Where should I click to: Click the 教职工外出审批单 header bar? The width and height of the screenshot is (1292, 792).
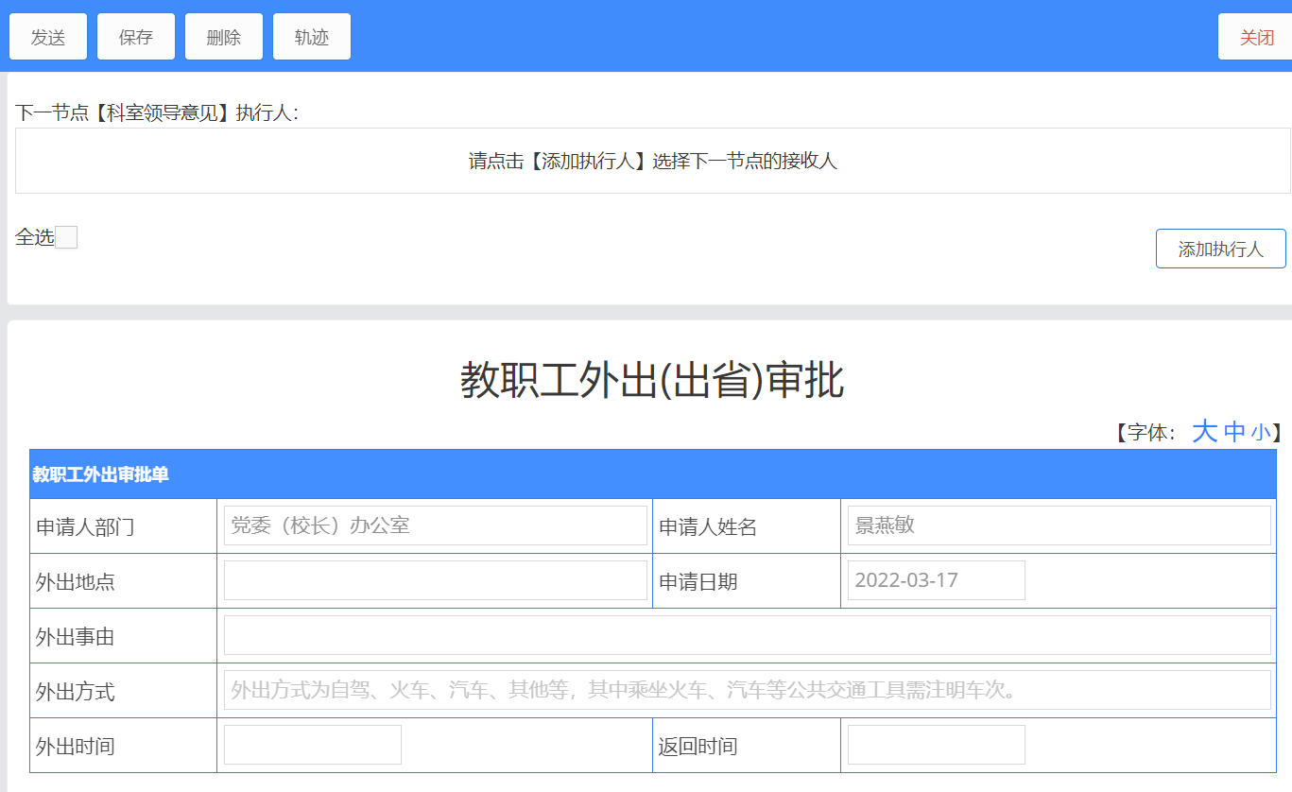(653, 474)
